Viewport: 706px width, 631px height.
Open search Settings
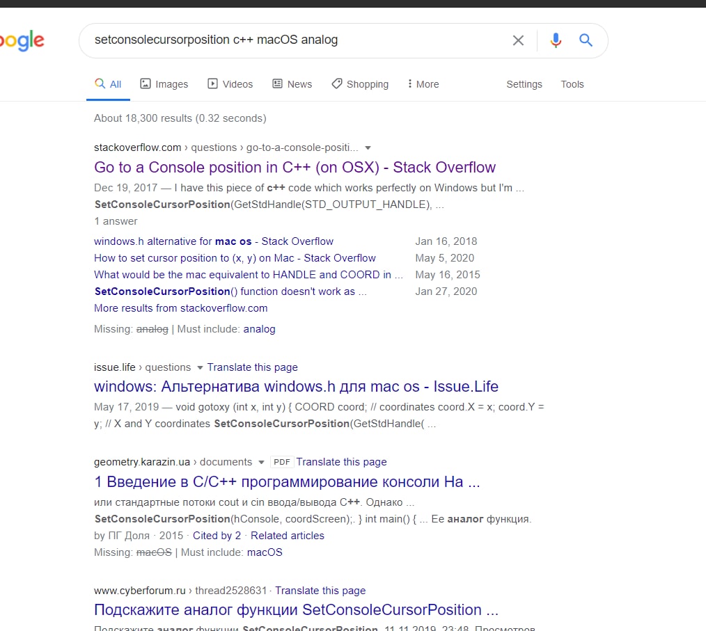point(524,84)
